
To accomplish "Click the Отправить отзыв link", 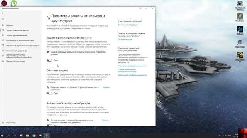I will 125,39.
